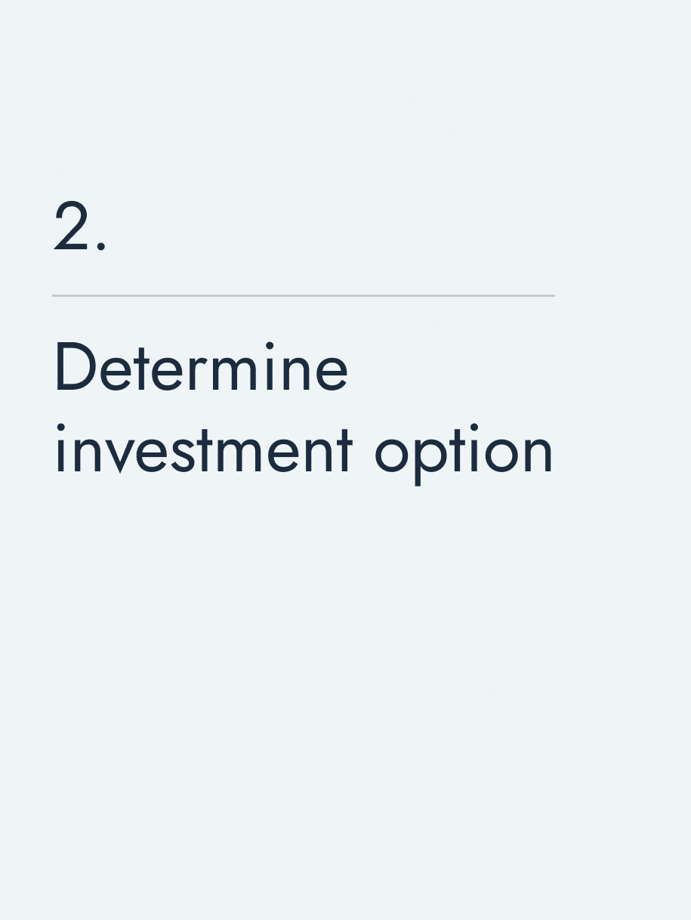Click the final letter n of "option"

(538, 455)
